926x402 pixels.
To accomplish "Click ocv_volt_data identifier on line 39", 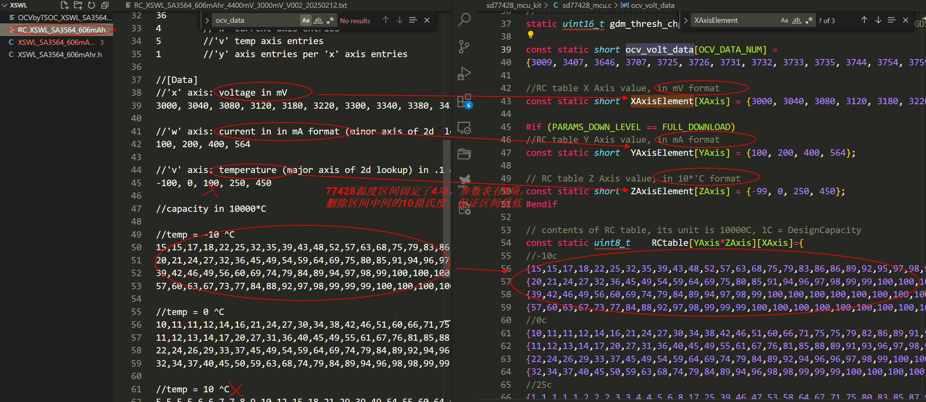I will pos(659,50).
